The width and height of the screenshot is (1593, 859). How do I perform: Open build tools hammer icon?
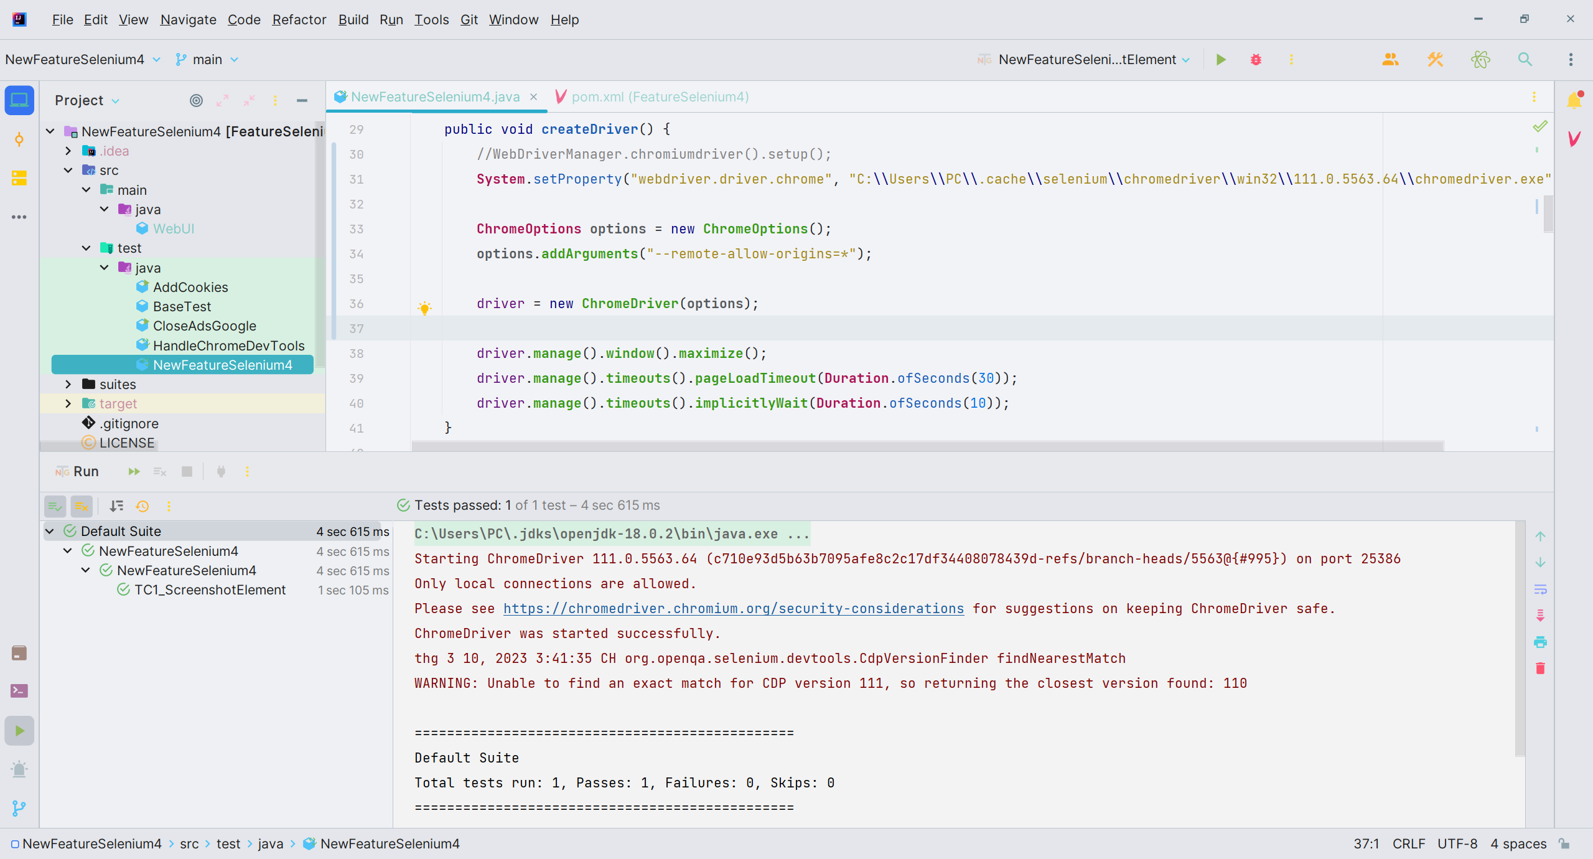1435,60
